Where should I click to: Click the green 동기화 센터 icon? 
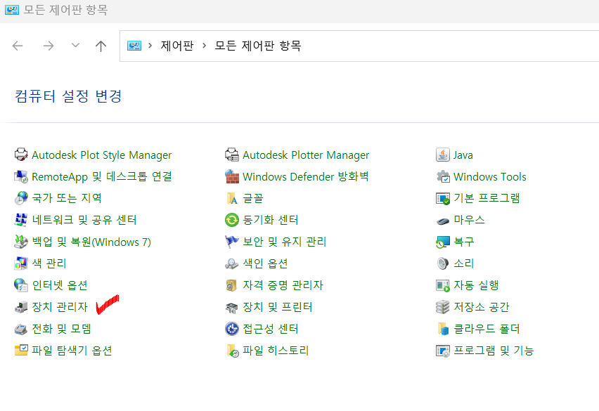(232, 220)
